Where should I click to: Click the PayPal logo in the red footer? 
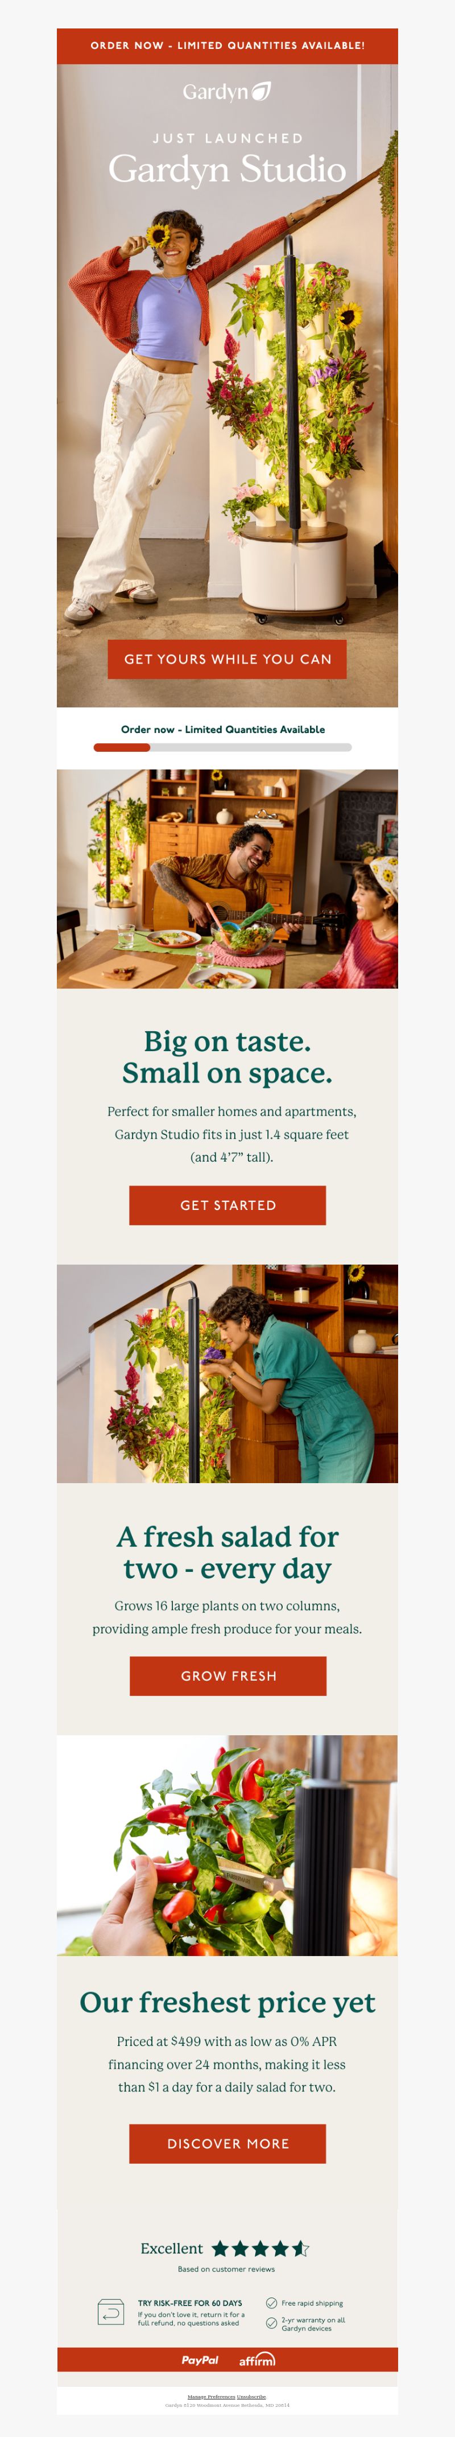click(200, 2360)
